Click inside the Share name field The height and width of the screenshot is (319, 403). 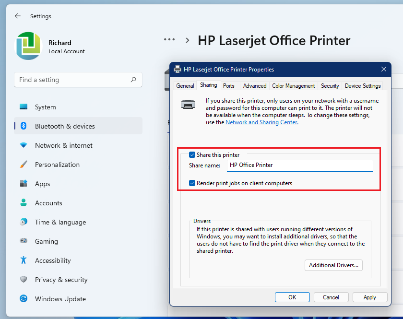299,165
